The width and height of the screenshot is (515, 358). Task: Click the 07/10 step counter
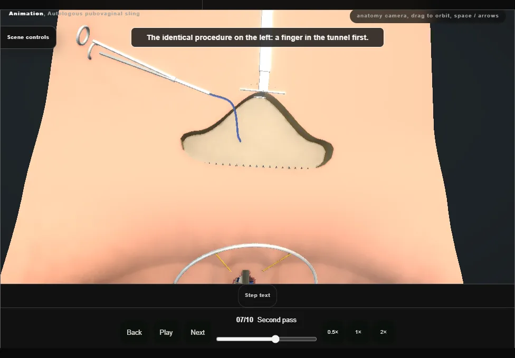245,320
